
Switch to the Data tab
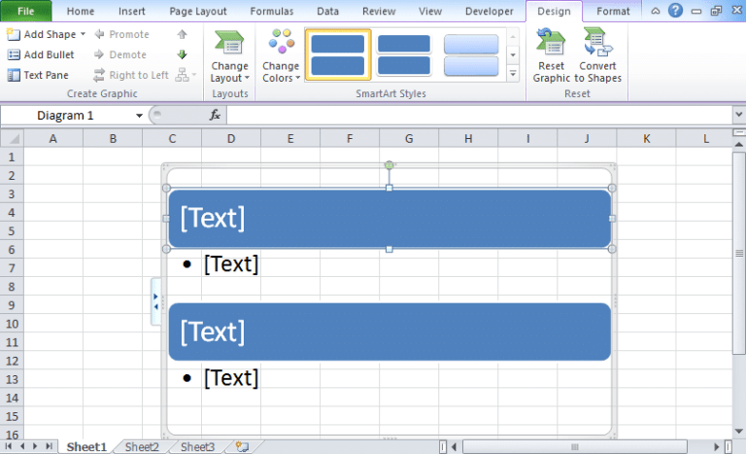click(x=327, y=11)
